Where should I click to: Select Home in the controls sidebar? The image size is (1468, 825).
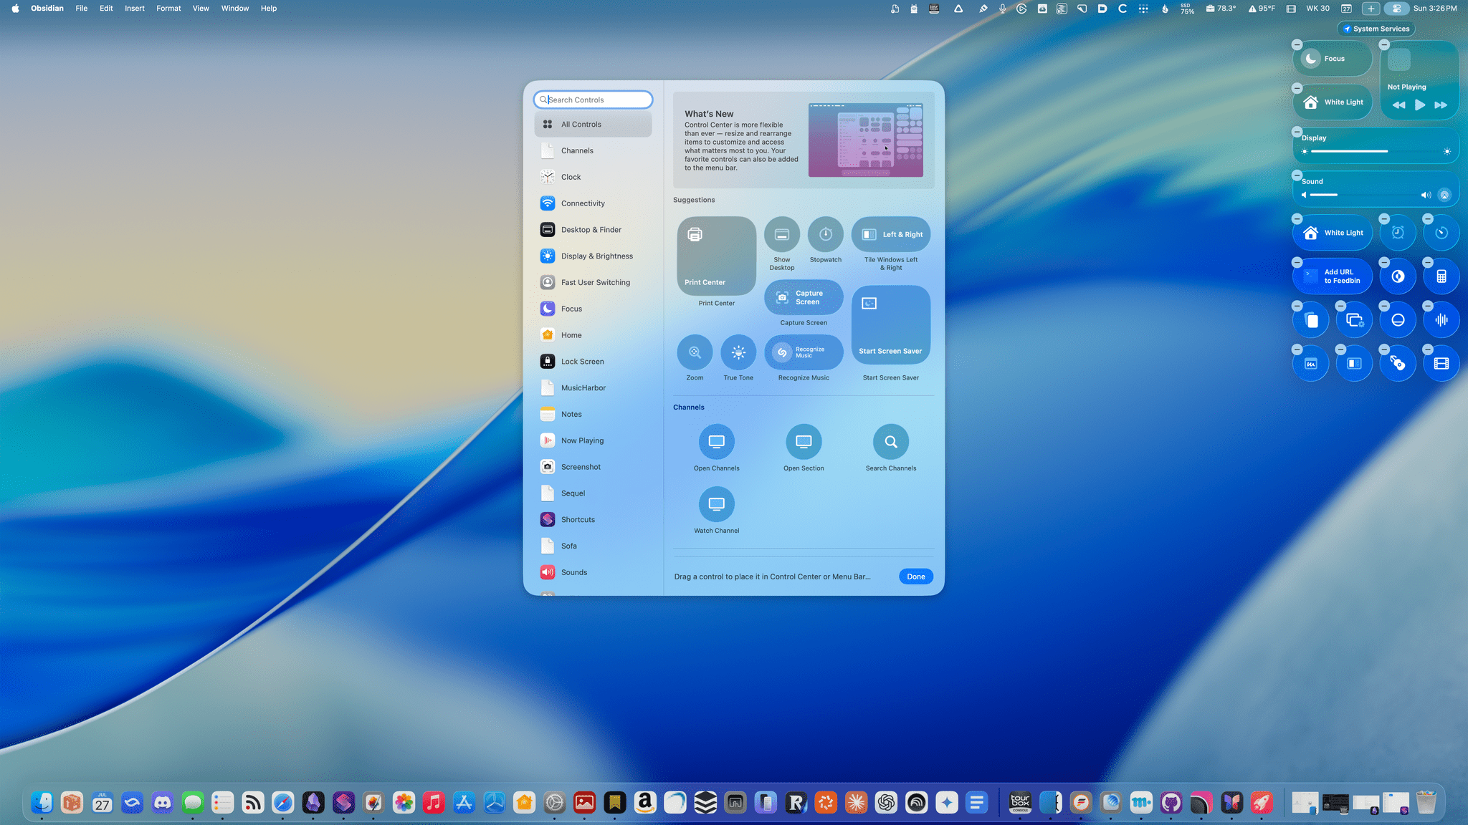tap(593, 335)
